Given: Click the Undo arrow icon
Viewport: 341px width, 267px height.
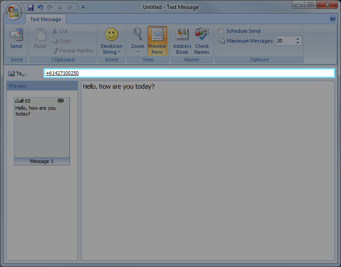Looking at the screenshot, I should point(40,7).
